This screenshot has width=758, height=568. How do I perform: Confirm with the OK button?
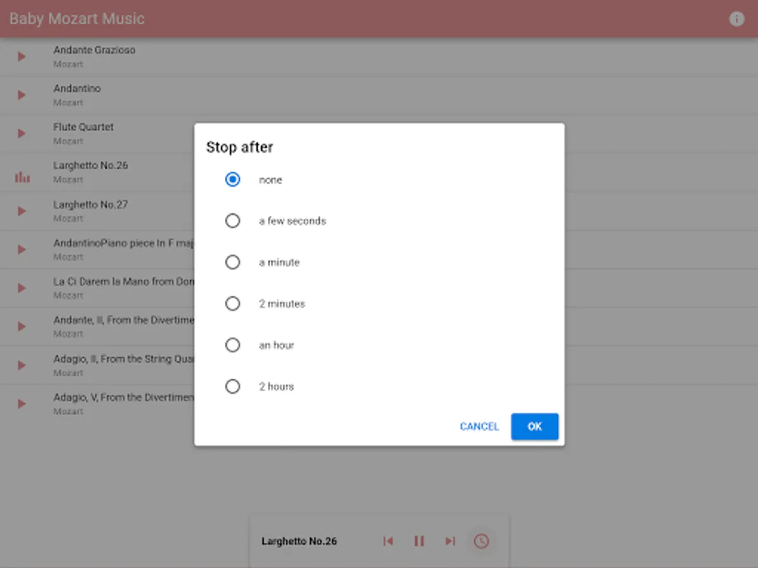pos(535,427)
